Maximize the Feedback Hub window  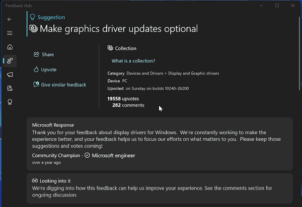tap(277, 6)
